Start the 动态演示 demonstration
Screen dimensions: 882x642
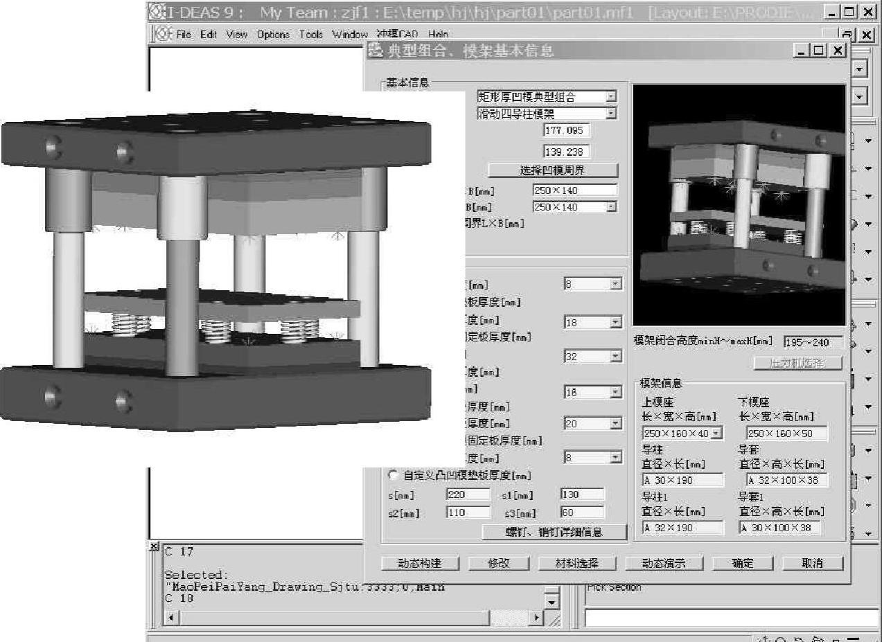click(663, 563)
